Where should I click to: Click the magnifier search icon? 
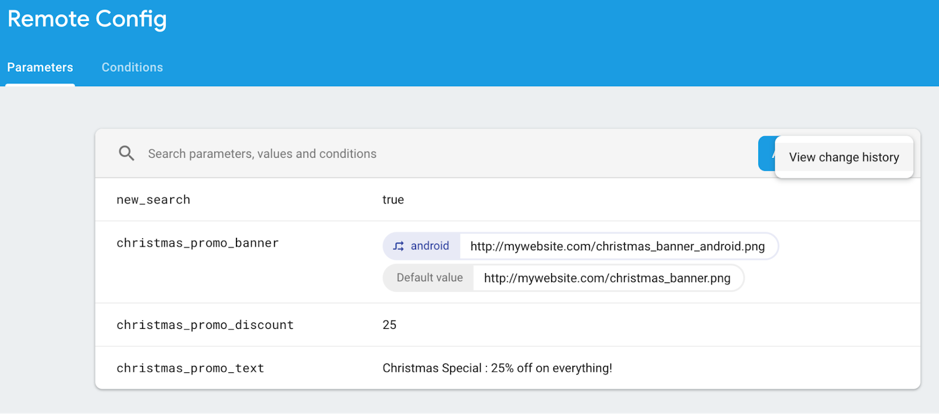pyautogui.click(x=126, y=153)
